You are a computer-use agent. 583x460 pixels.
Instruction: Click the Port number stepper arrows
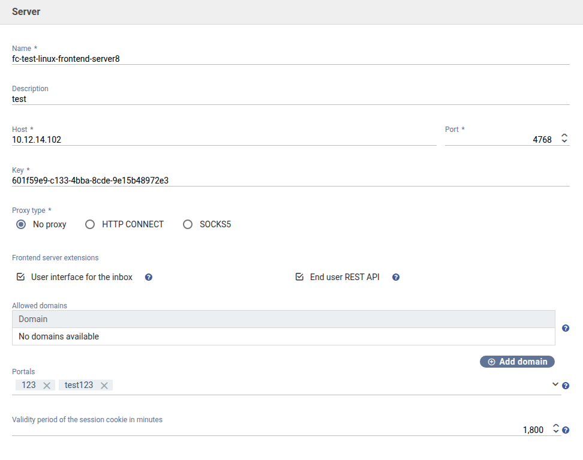(564, 139)
